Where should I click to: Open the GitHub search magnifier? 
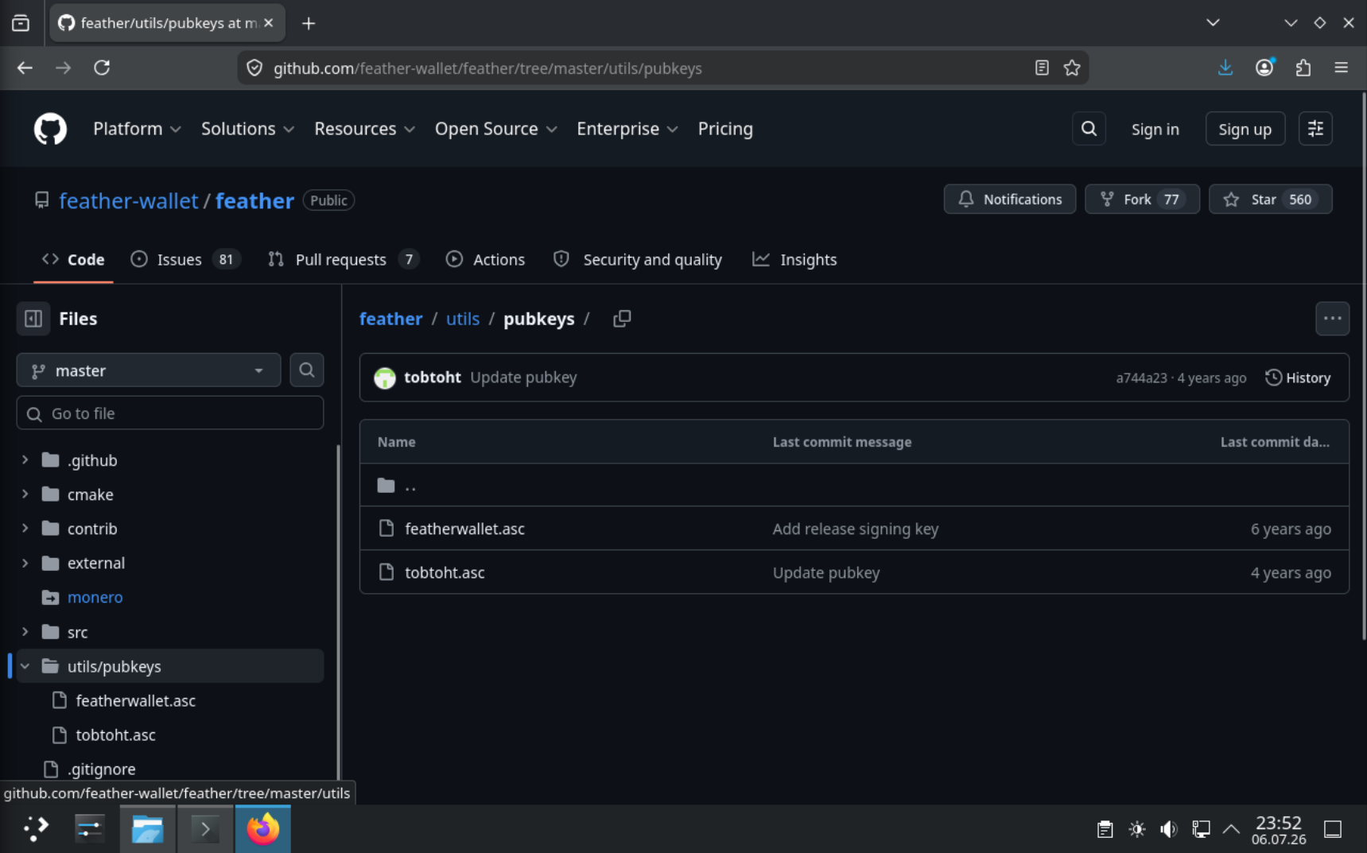(x=1089, y=129)
